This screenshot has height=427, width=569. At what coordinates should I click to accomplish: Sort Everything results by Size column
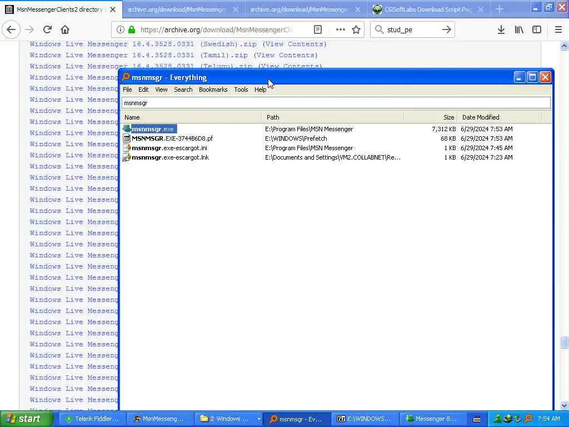point(431,117)
